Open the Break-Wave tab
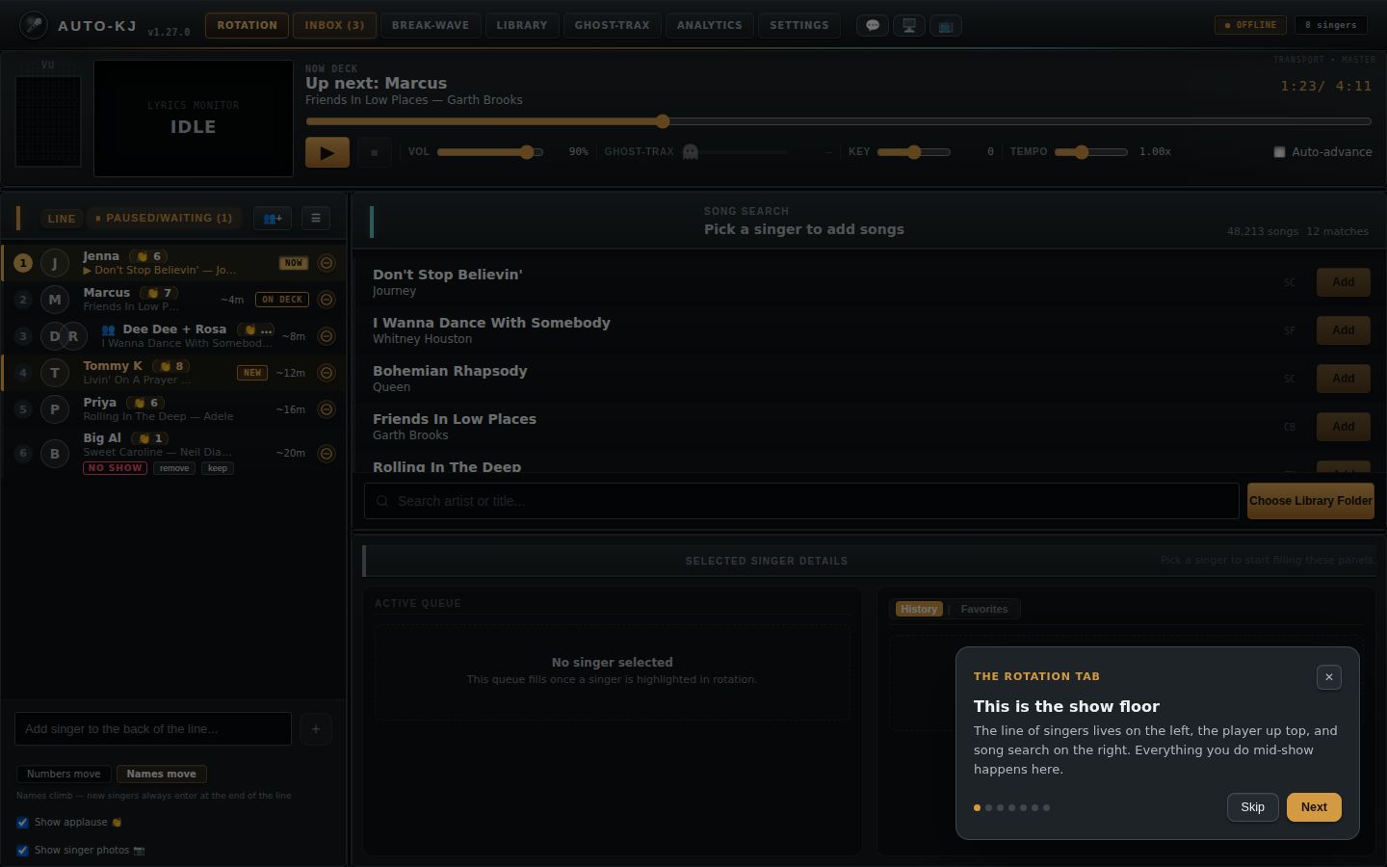The width and height of the screenshot is (1387, 867). 431,26
